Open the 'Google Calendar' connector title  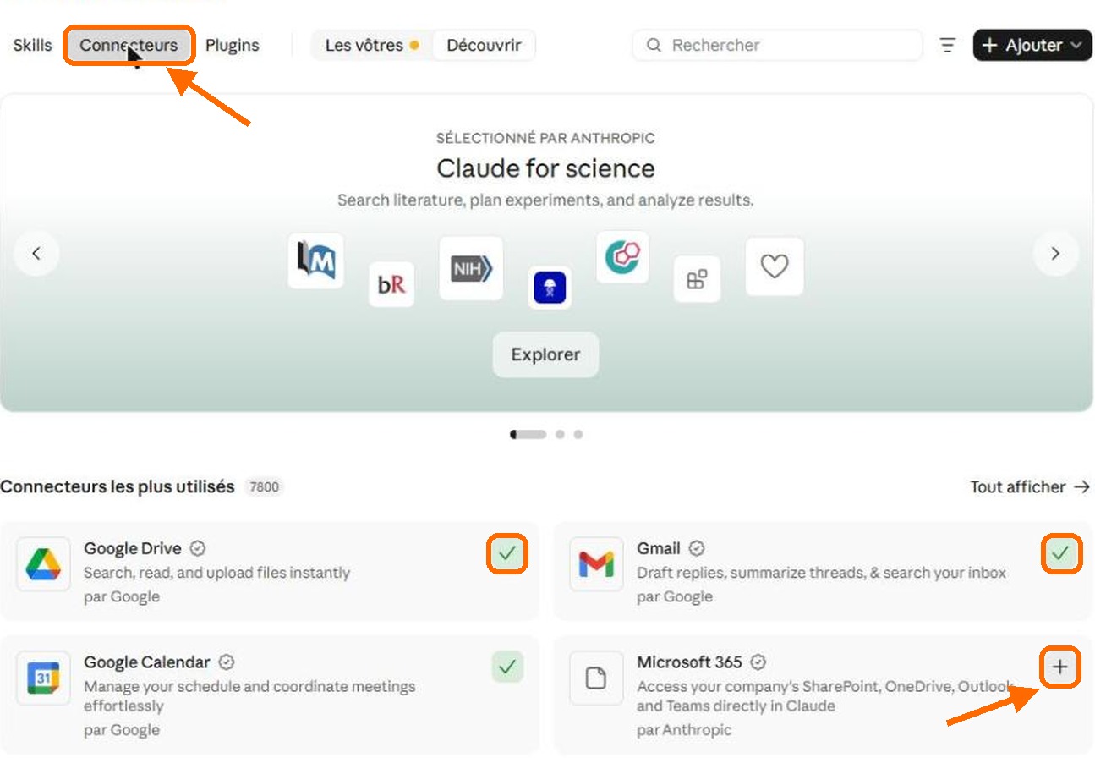[147, 662]
